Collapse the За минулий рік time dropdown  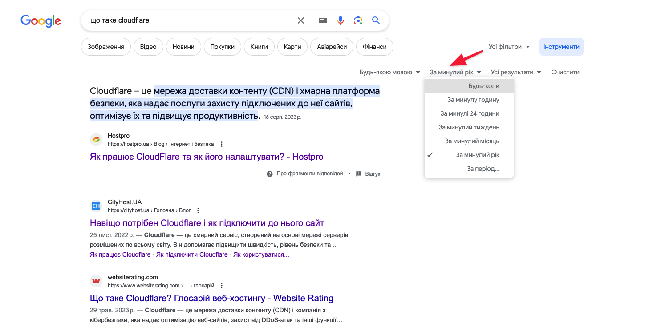pyautogui.click(x=455, y=72)
